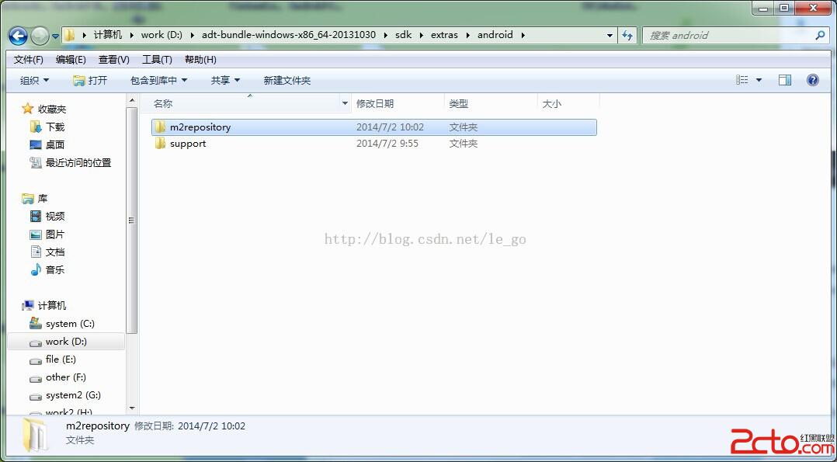The width and height of the screenshot is (837, 462).
Task: Open the 帮助(H) menu
Action: click(x=200, y=60)
